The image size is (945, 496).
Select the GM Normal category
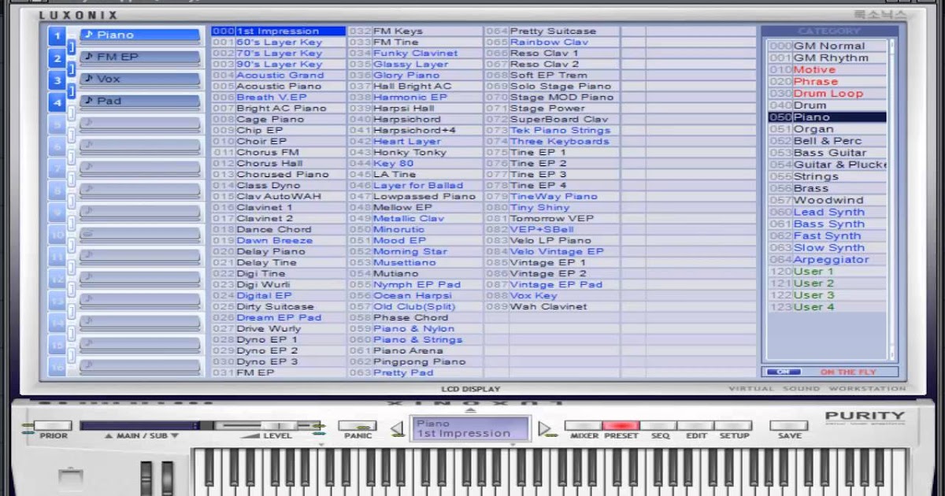[x=827, y=46]
